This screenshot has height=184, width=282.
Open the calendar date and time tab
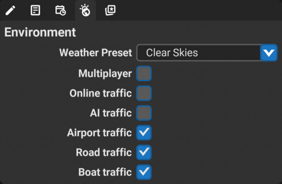[x=60, y=10]
